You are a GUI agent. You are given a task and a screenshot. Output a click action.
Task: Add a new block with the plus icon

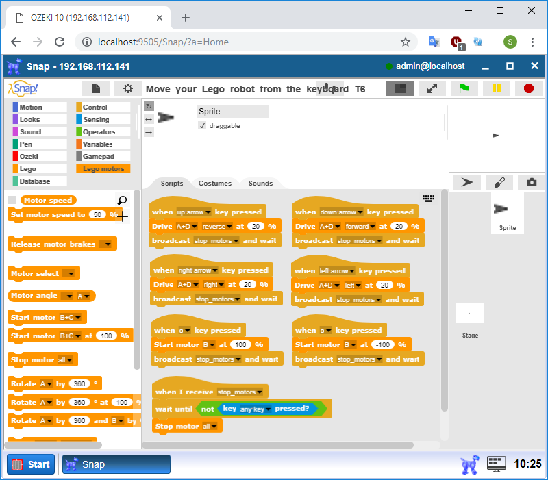[123, 216]
